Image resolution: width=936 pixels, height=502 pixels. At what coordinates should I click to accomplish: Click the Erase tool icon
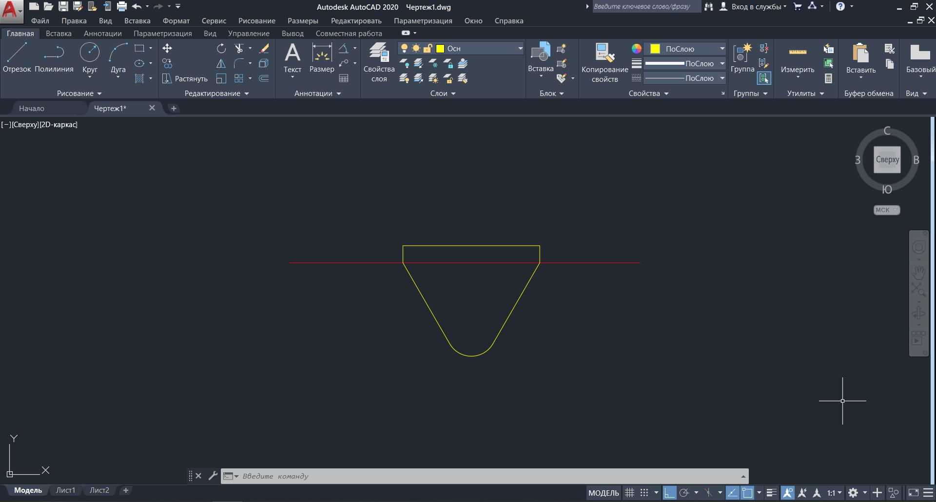coord(264,48)
